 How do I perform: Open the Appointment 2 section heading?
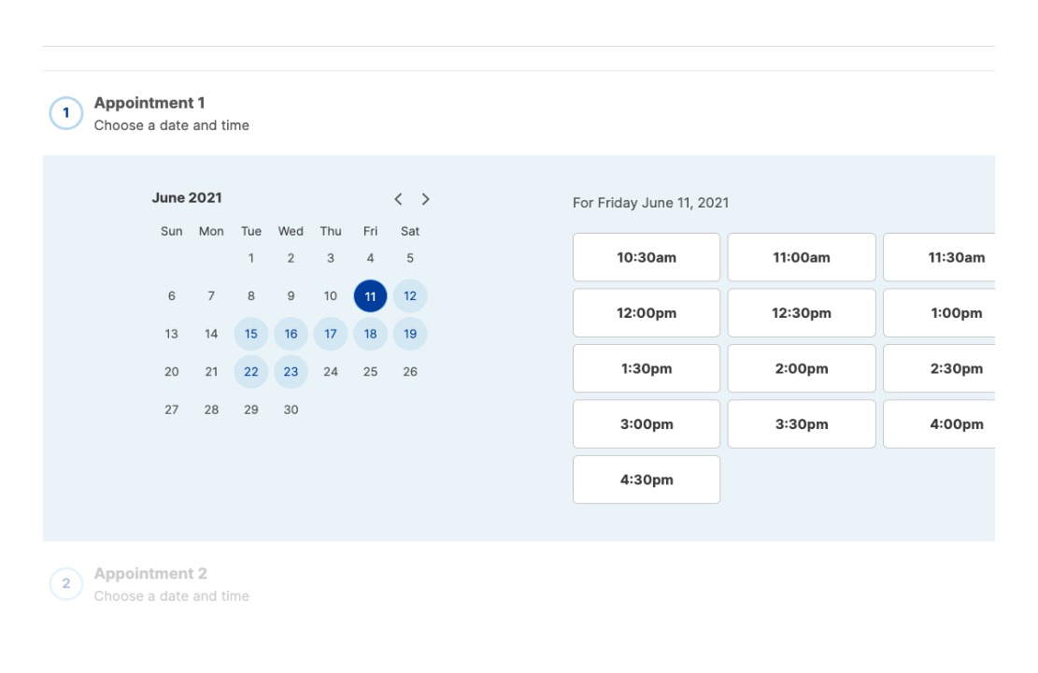pos(150,574)
